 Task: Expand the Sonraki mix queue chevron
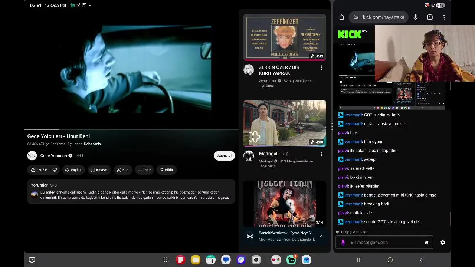(x=321, y=236)
